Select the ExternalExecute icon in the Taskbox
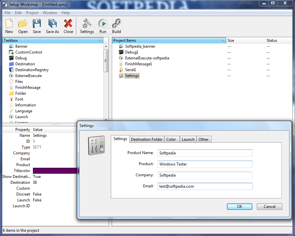This screenshot has height=236, width=295. coord(11,76)
